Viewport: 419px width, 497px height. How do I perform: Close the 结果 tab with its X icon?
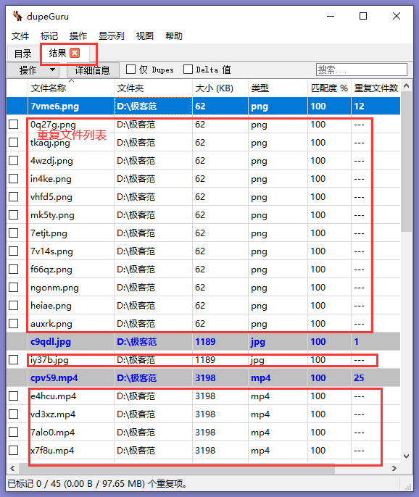(75, 53)
